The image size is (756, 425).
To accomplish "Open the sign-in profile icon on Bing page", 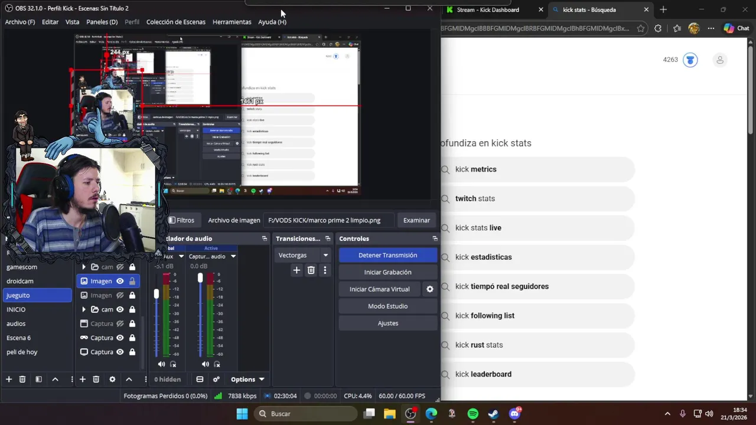I will [719, 60].
